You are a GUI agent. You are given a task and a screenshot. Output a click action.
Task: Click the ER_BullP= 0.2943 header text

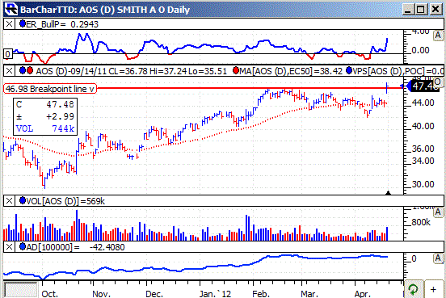pos(62,24)
